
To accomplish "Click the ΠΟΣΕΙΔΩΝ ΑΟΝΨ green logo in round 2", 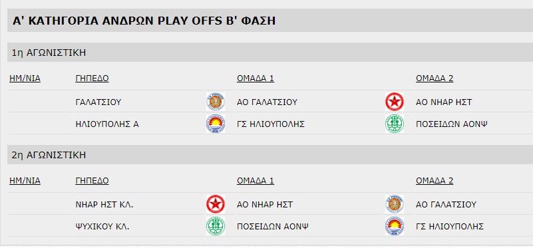I will (x=215, y=226).
